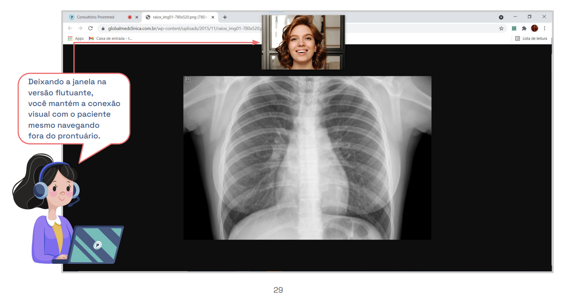Open the Extensions puzzle-piece icon

tap(524, 28)
